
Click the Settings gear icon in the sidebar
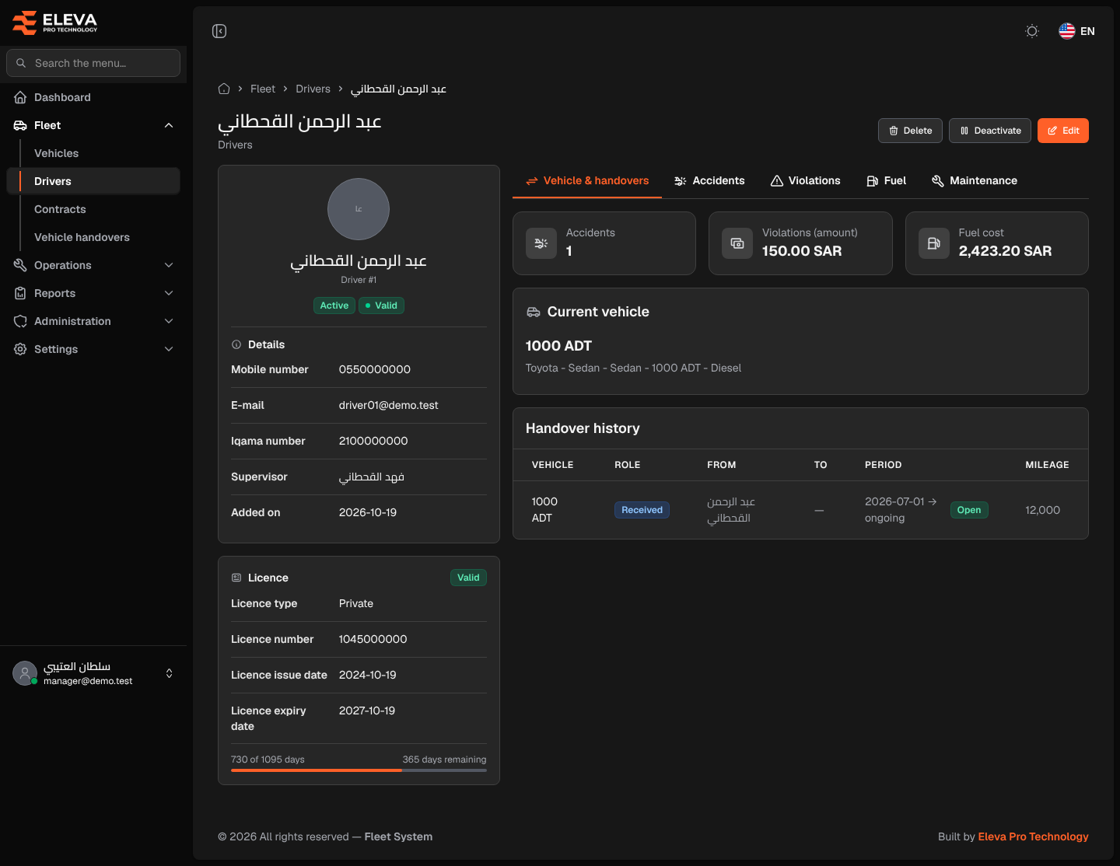click(x=20, y=349)
